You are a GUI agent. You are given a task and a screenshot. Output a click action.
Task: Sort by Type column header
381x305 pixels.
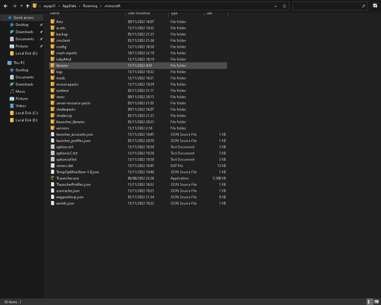point(174,13)
